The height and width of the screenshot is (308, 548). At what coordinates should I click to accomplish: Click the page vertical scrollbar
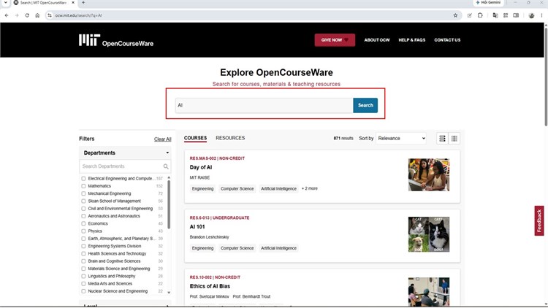546,75
